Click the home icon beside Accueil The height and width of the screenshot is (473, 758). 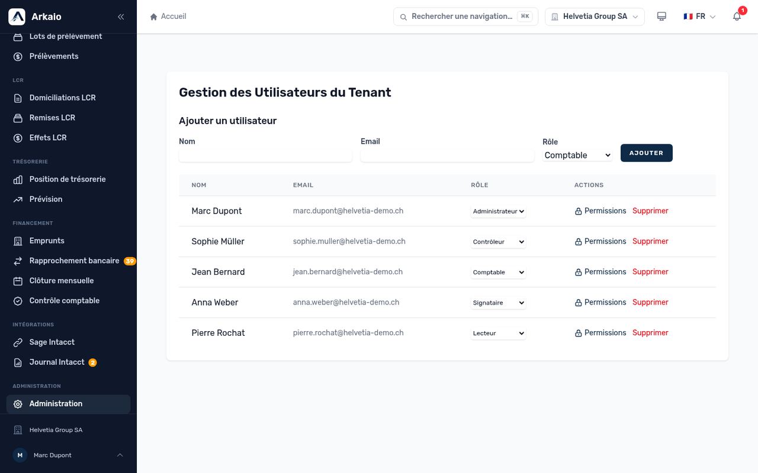(x=154, y=17)
